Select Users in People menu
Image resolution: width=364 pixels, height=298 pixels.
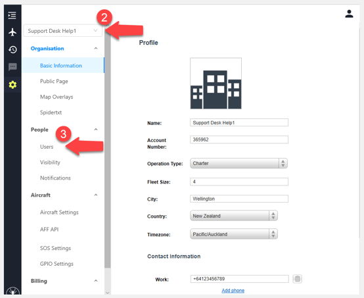[47, 147]
